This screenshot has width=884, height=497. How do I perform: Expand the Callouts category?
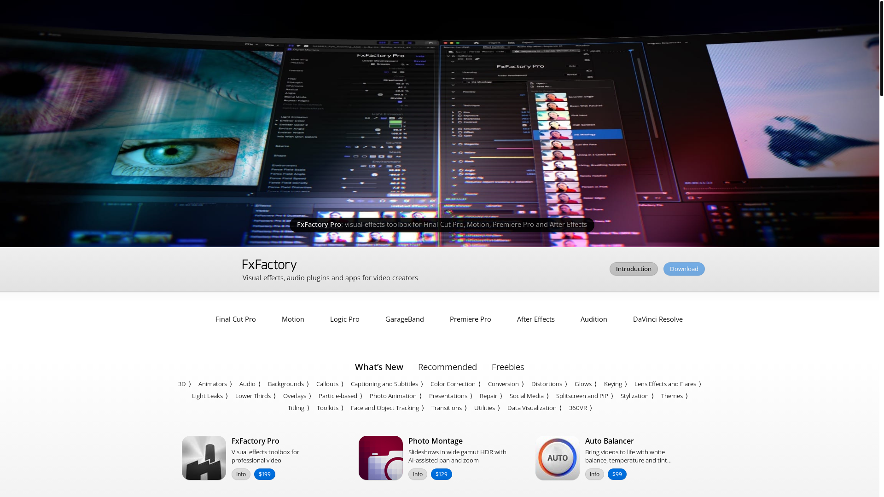click(x=330, y=384)
